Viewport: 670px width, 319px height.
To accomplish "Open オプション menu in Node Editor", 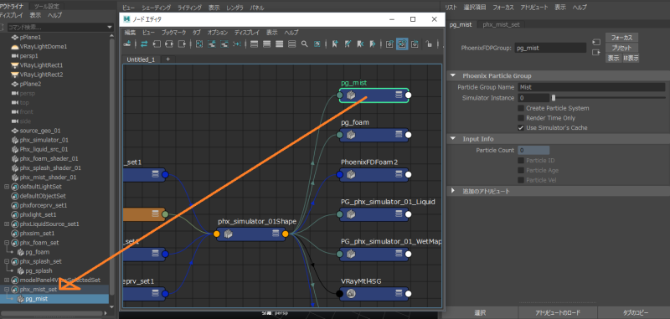I will 218,33.
